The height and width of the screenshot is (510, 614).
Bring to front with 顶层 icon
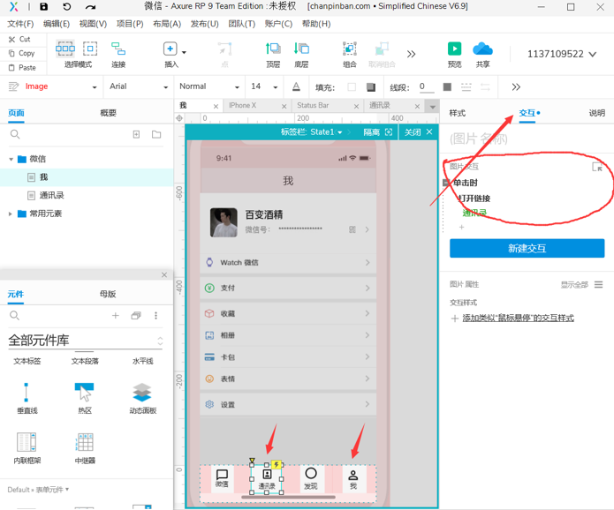273,49
